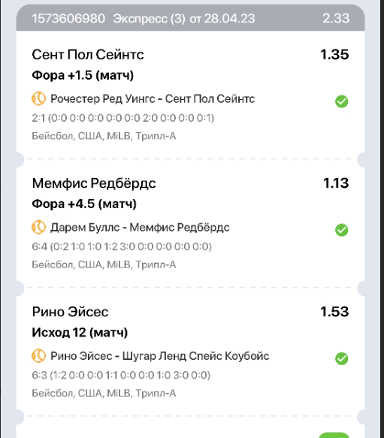This screenshot has height=438, width=384.
Task: Click odds value 1.35
Action: pyautogui.click(x=334, y=55)
